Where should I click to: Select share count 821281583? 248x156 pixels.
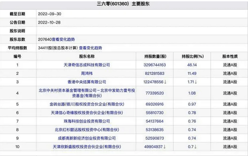[155, 73]
